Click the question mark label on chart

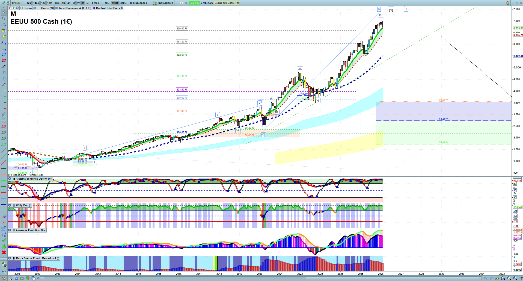(x=406, y=9)
